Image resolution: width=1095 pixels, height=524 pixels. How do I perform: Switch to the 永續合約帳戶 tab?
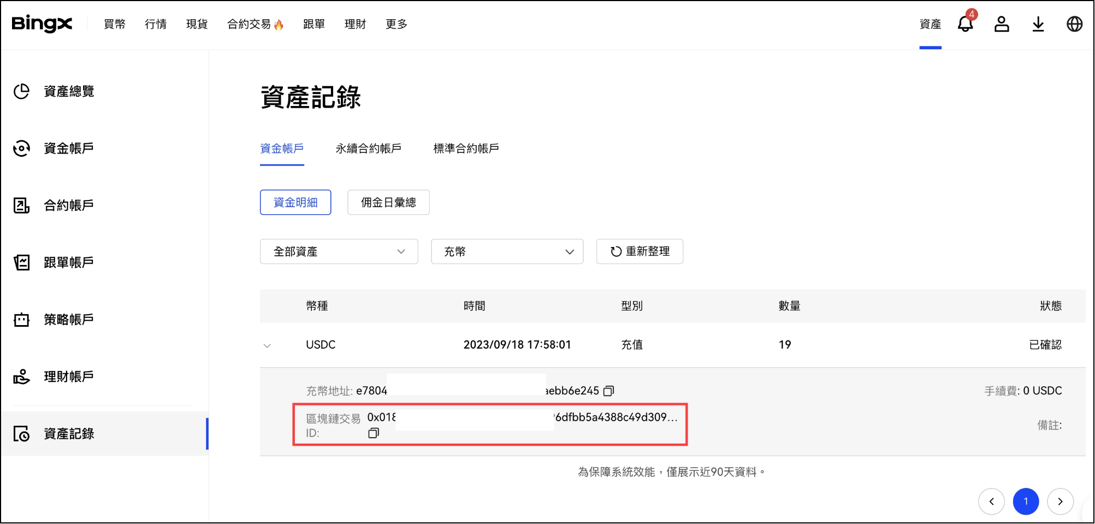point(368,149)
